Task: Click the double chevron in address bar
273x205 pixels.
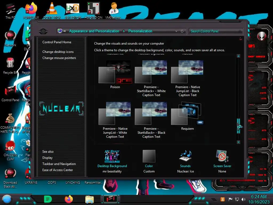Action: pos(65,31)
